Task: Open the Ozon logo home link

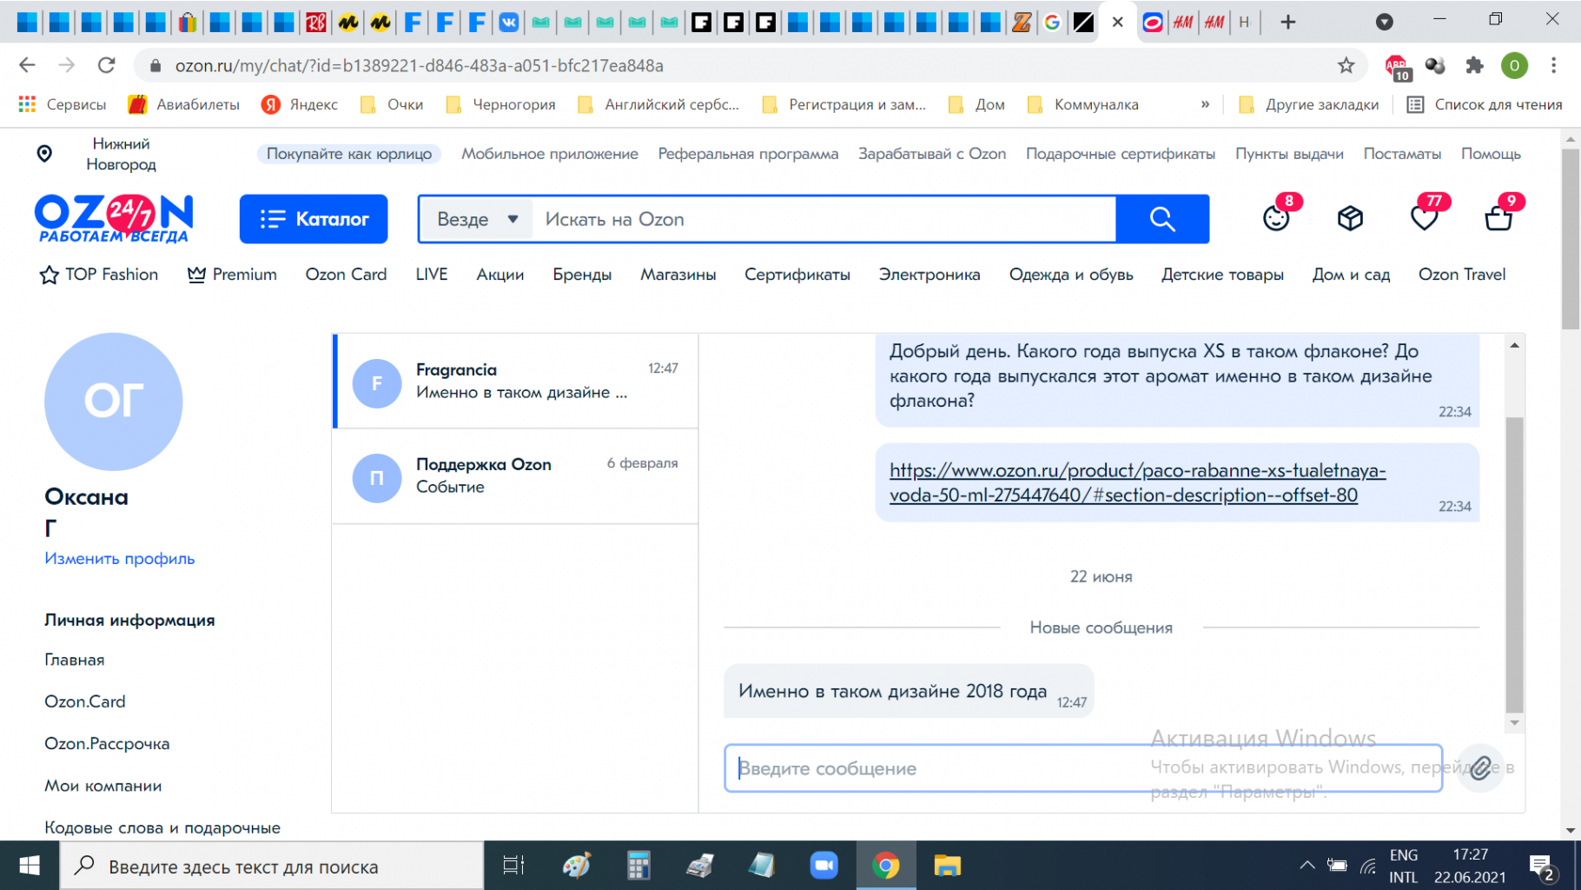Action: click(x=114, y=218)
